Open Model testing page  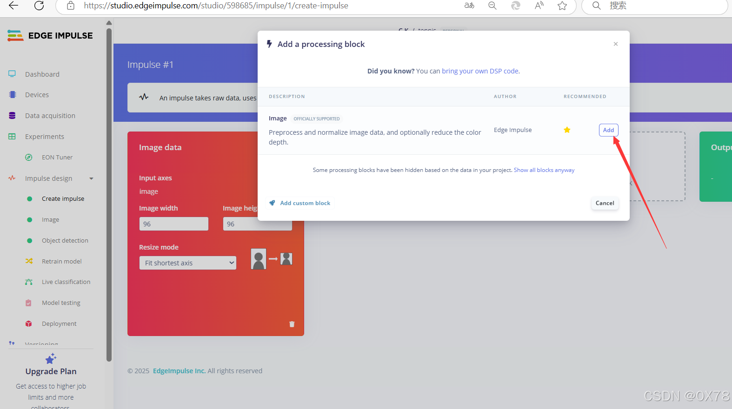coord(61,303)
